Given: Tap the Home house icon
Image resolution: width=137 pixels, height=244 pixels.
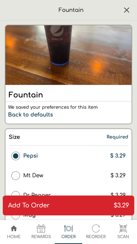Looking at the screenshot, I should click(x=14, y=229).
